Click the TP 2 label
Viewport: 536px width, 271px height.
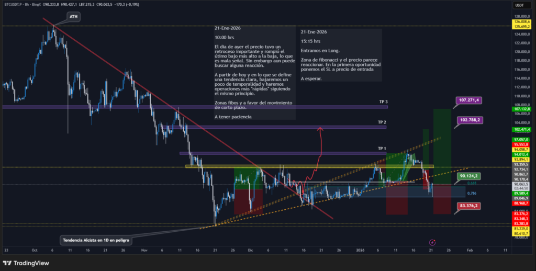pos(382,122)
